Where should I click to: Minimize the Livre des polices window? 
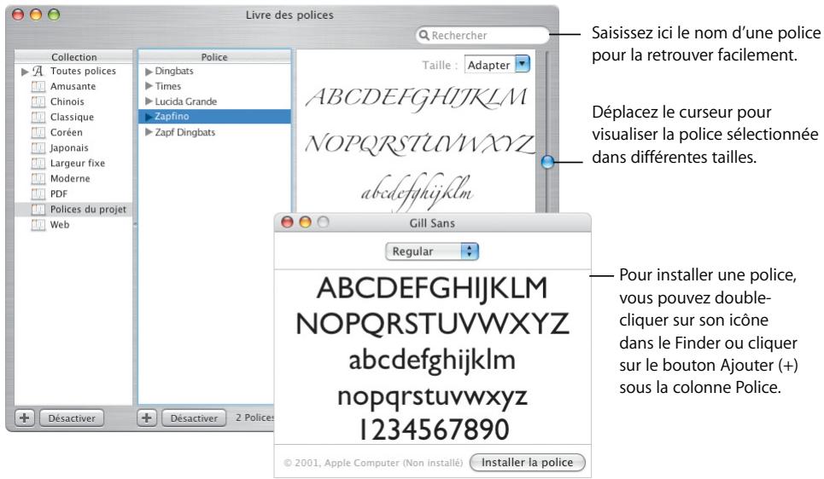tap(36, 14)
